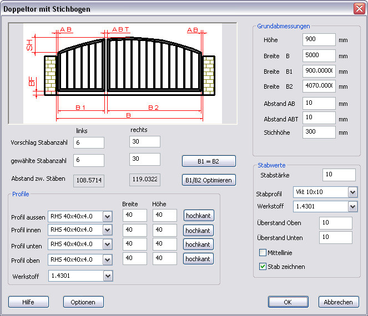Click the Höhe input field

319,40
